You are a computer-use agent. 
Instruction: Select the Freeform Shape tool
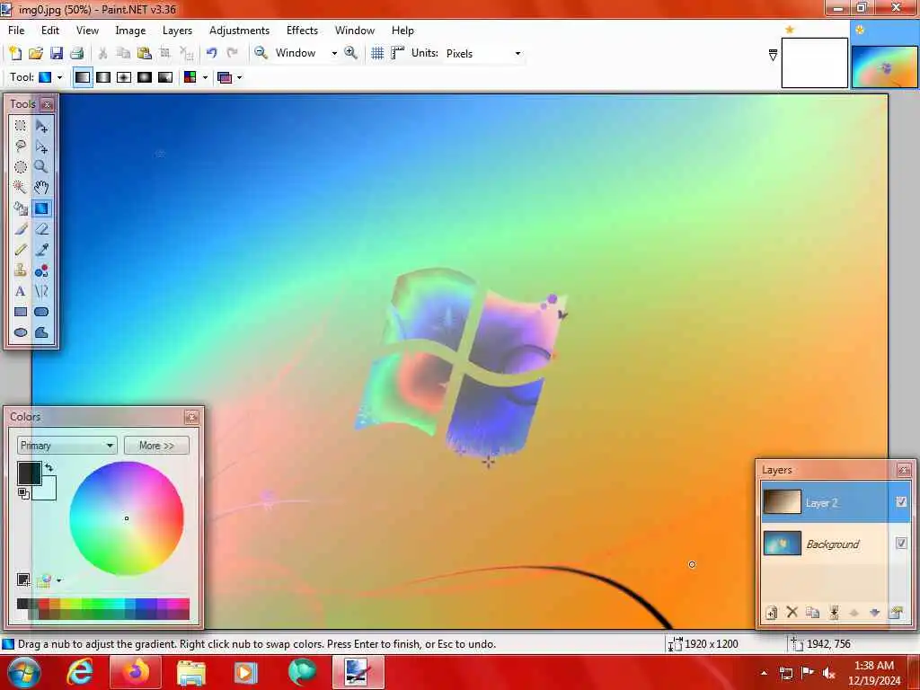(41, 332)
